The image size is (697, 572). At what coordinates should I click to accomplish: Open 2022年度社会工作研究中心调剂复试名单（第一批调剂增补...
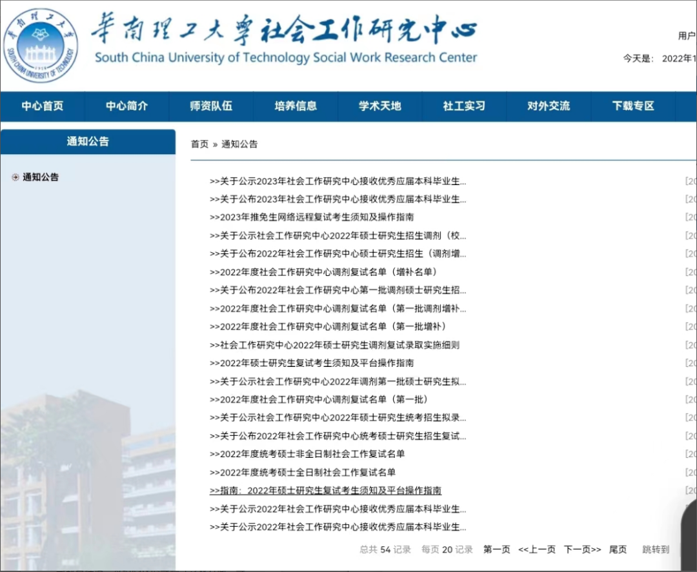pos(338,308)
